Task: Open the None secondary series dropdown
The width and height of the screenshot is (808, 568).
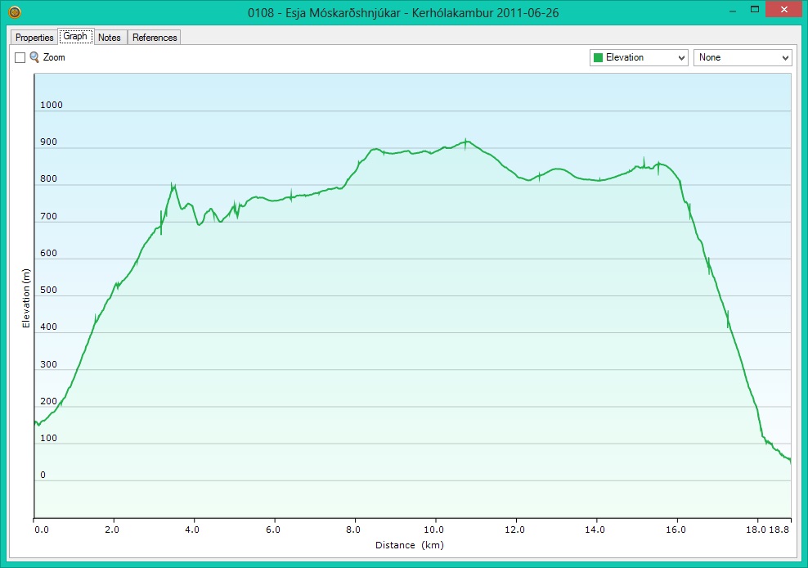Action: (743, 57)
